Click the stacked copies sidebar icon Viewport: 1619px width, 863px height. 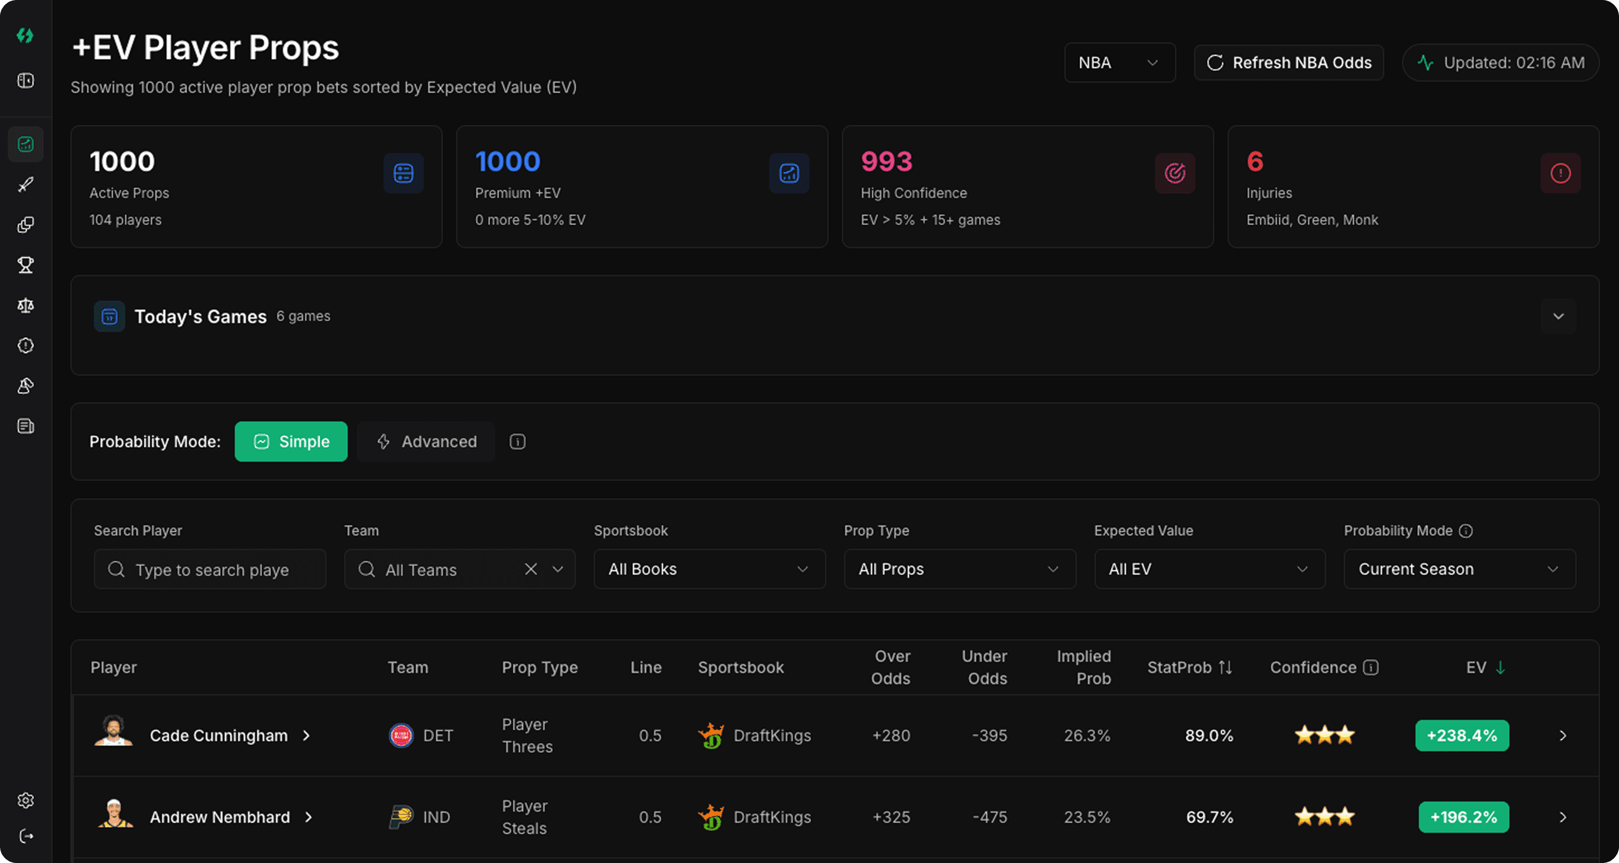[25, 225]
